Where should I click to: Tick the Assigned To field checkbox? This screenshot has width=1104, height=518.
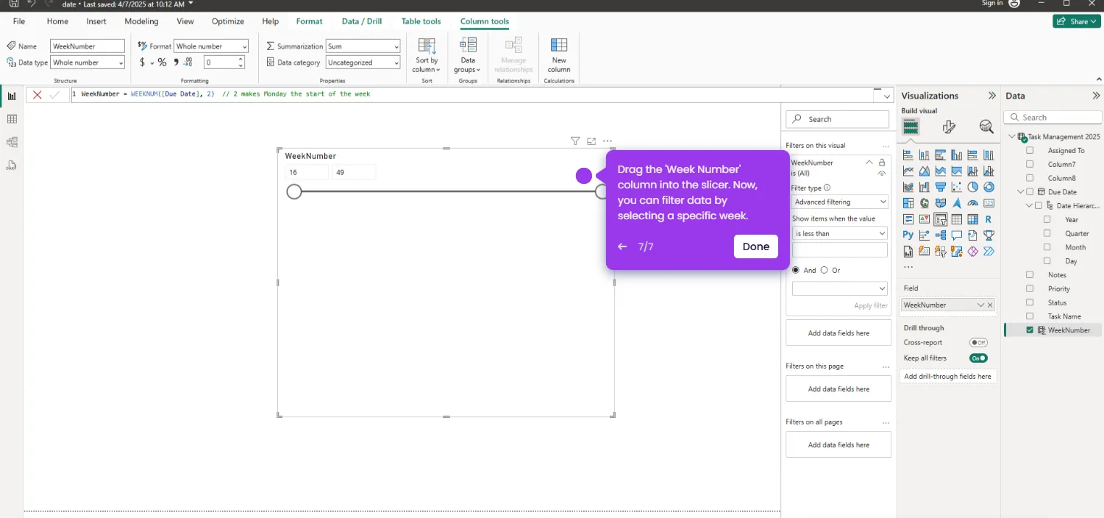(x=1030, y=150)
